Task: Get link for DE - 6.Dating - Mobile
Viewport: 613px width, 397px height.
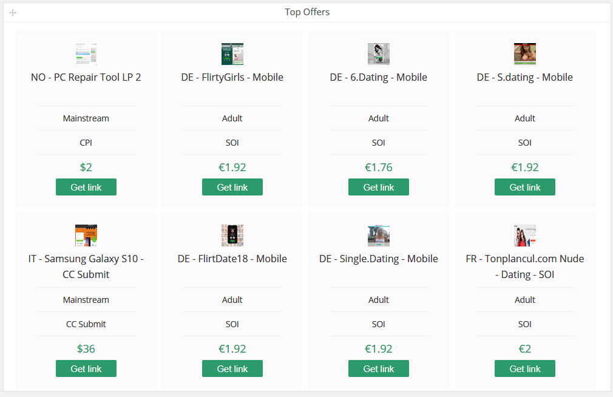Action: (x=379, y=187)
